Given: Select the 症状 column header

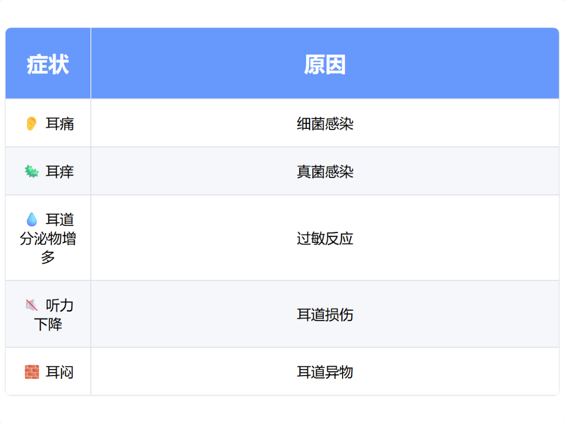Looking at the screenshot, I should (x=48, y=64).
